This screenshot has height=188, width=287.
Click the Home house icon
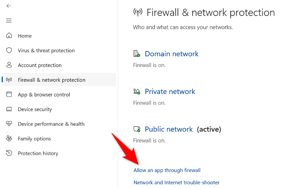(9, 36)
